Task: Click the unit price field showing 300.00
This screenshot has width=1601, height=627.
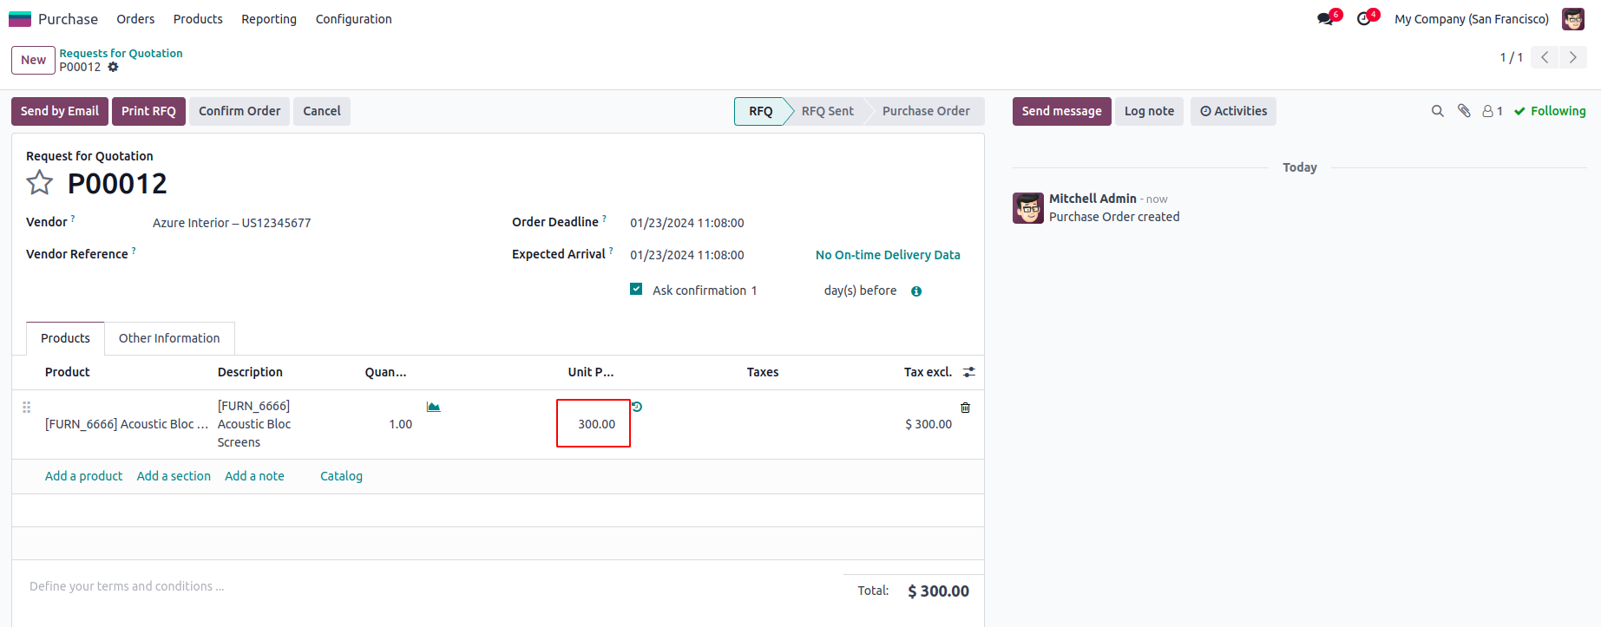Action: click(x=595, y=424)
